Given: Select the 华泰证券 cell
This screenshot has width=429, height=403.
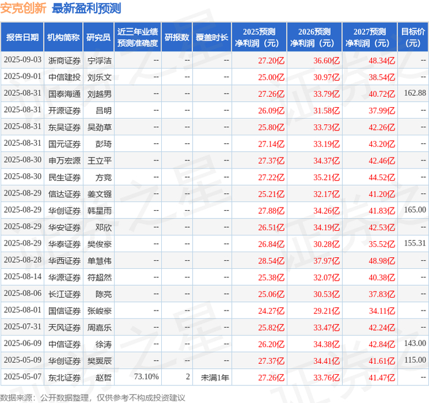Looking at the screenshot, I should 64,244.
